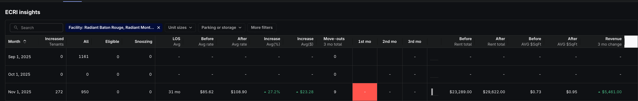The width and height of the screenshot is (638, 101).
Task: Open the Unit sizes dropdown
Action: click(180, 28)
